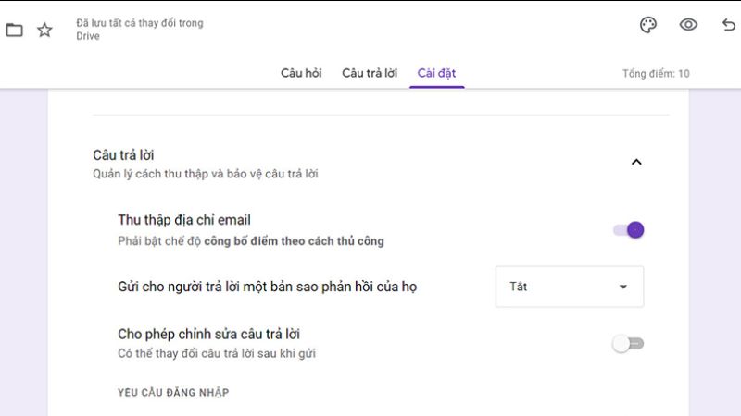This screenshot has width=741, height=416.
Task: Click the YÊU CẦU ĐĂNG NHẬP heading
Action: pos(173,393)
